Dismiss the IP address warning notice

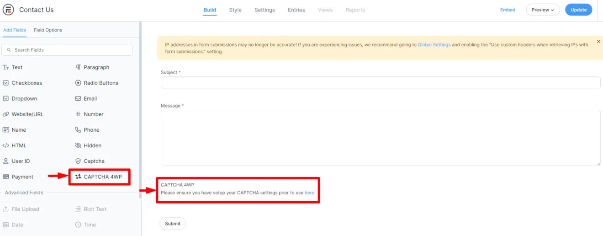(x=598, y=42)
